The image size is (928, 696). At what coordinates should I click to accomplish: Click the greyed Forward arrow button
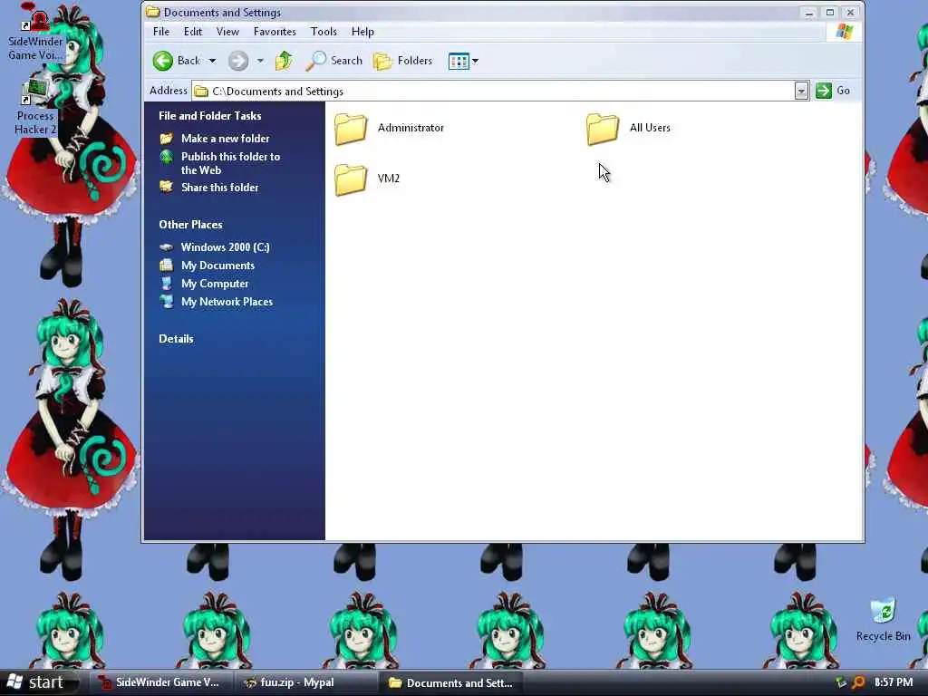[x=238, y=61]
